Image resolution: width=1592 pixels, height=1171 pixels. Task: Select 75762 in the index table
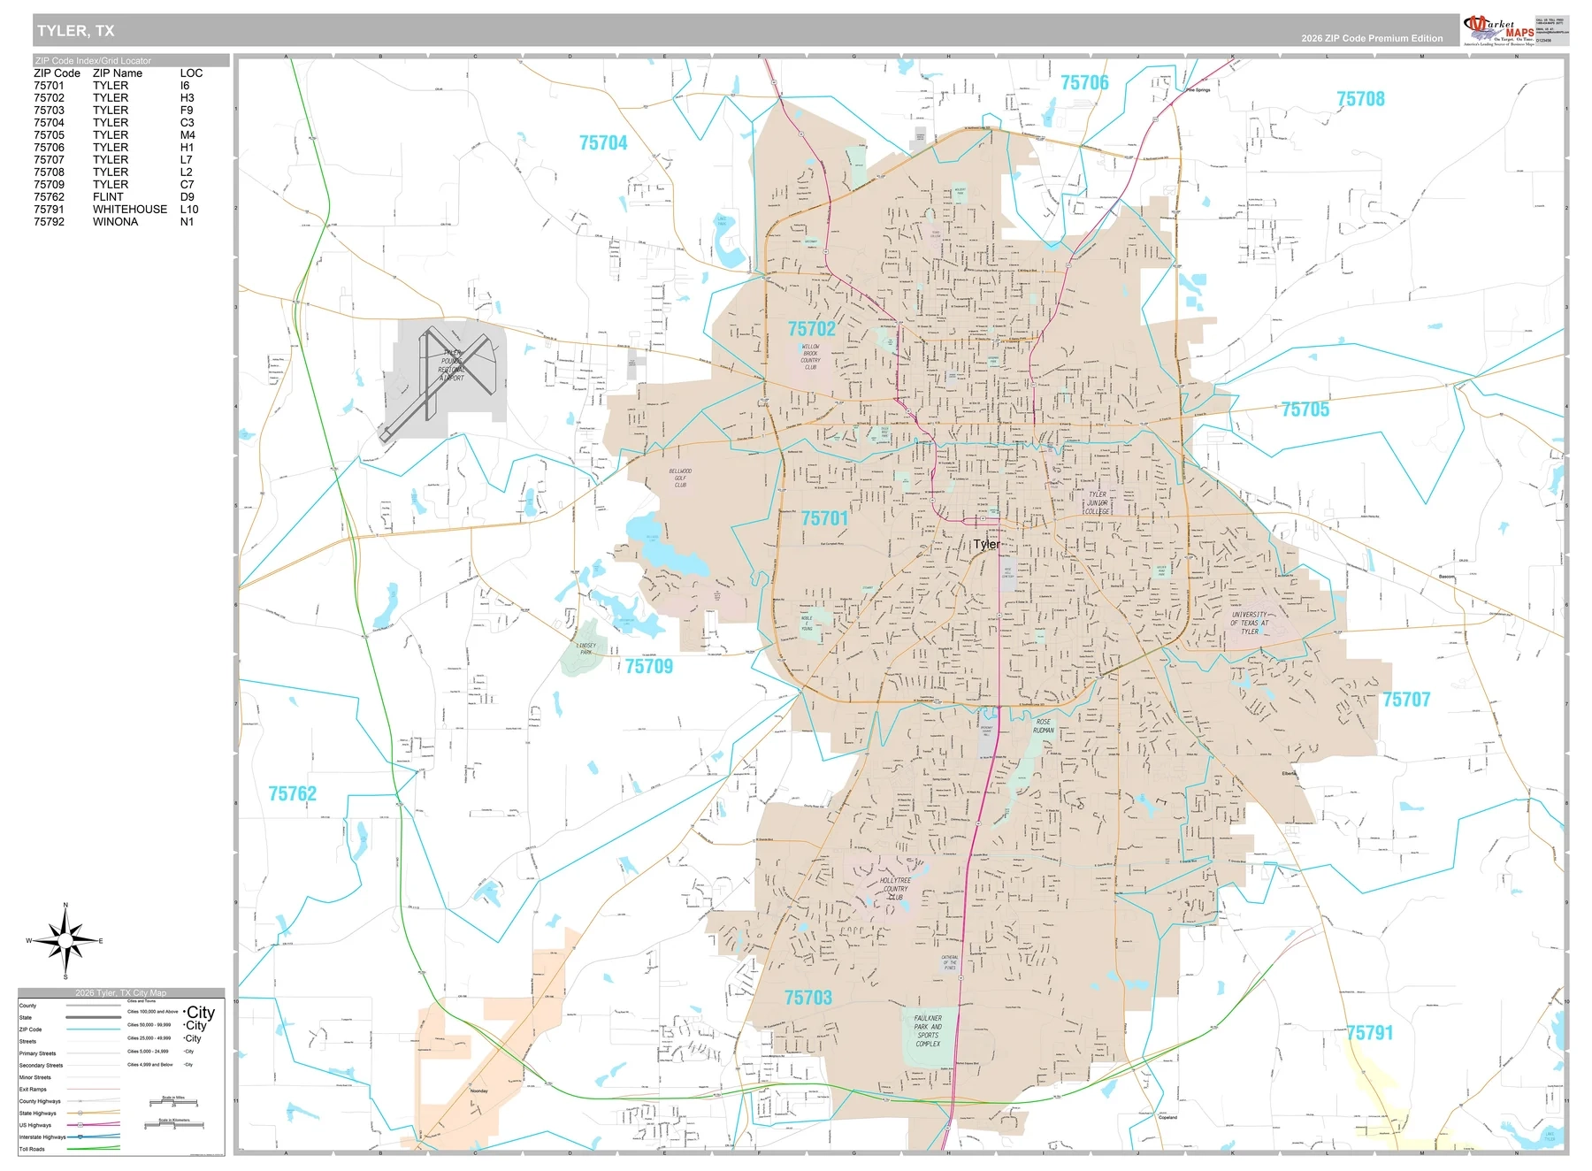[x=49, y=197]
